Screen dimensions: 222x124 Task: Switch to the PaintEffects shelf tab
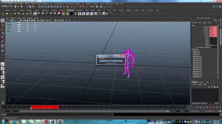pyautogui.click(x=79, y=10)
